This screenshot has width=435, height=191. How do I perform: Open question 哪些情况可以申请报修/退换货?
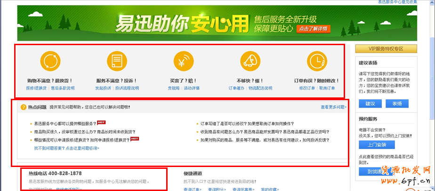click(82, 140)
